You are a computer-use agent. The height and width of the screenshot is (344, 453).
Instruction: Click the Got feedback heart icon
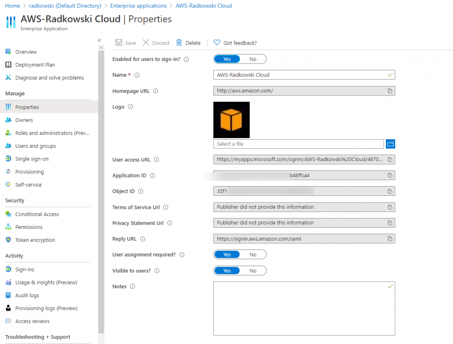click(x=217, y=42)
